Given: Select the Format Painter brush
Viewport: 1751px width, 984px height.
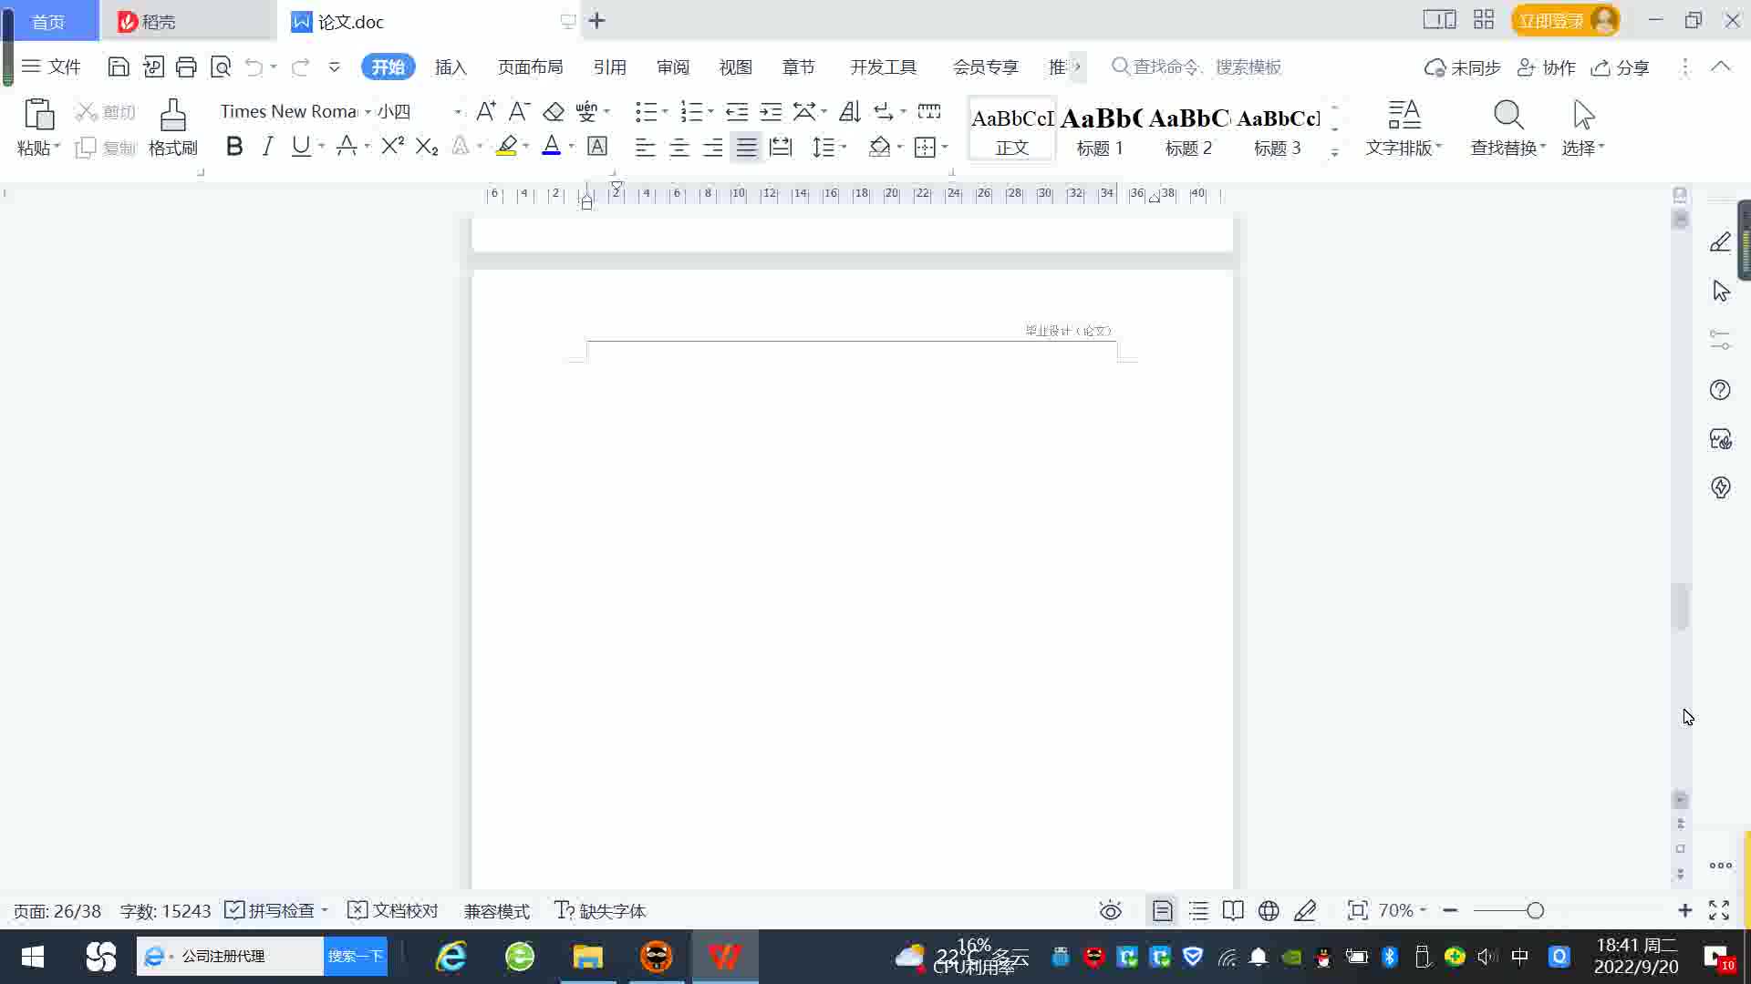Looking at the screenshot, I should click(172, 116).
